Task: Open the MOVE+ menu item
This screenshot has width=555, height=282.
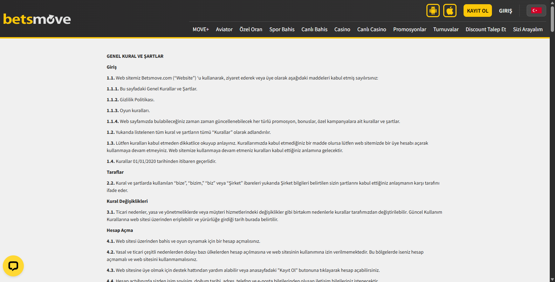Action: [201, 29]
